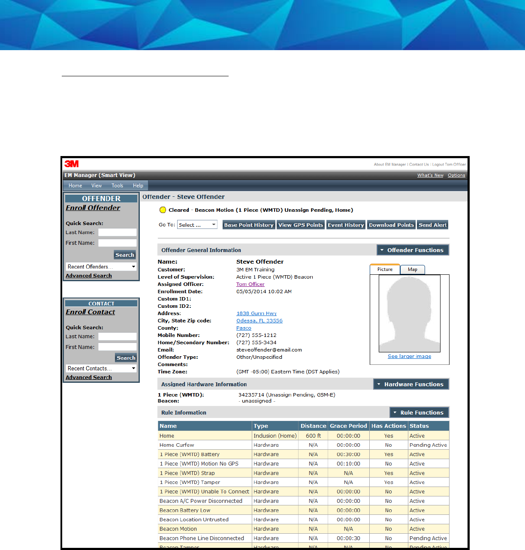Click the Pasco county link
This screenshot has height=550, width=525.
(x=244, y=328)
